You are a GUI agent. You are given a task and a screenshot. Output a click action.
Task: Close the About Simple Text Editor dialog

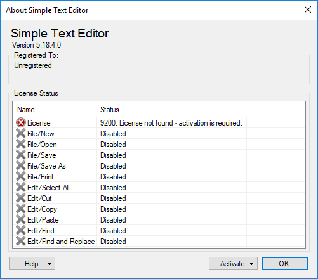coord(308,10)
